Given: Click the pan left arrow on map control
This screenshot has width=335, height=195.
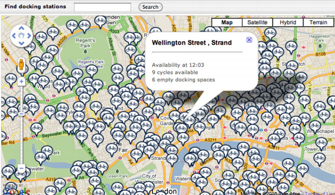Looking at the screenshot, I should (14, 36).
